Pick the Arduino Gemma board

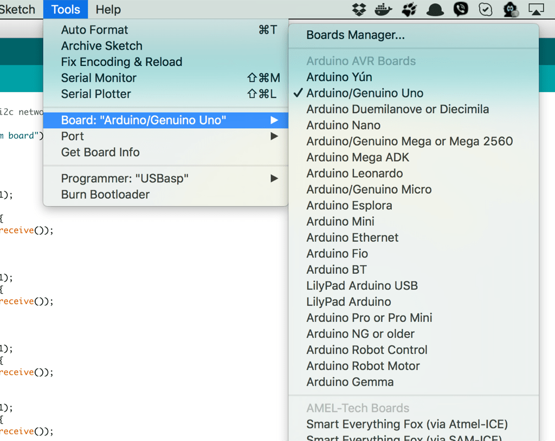coord(414,382)
